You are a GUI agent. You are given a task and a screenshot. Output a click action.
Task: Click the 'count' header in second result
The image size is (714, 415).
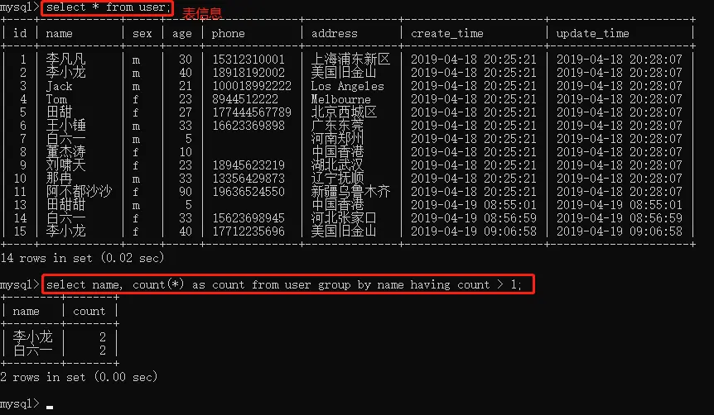[x=89, y=312]
